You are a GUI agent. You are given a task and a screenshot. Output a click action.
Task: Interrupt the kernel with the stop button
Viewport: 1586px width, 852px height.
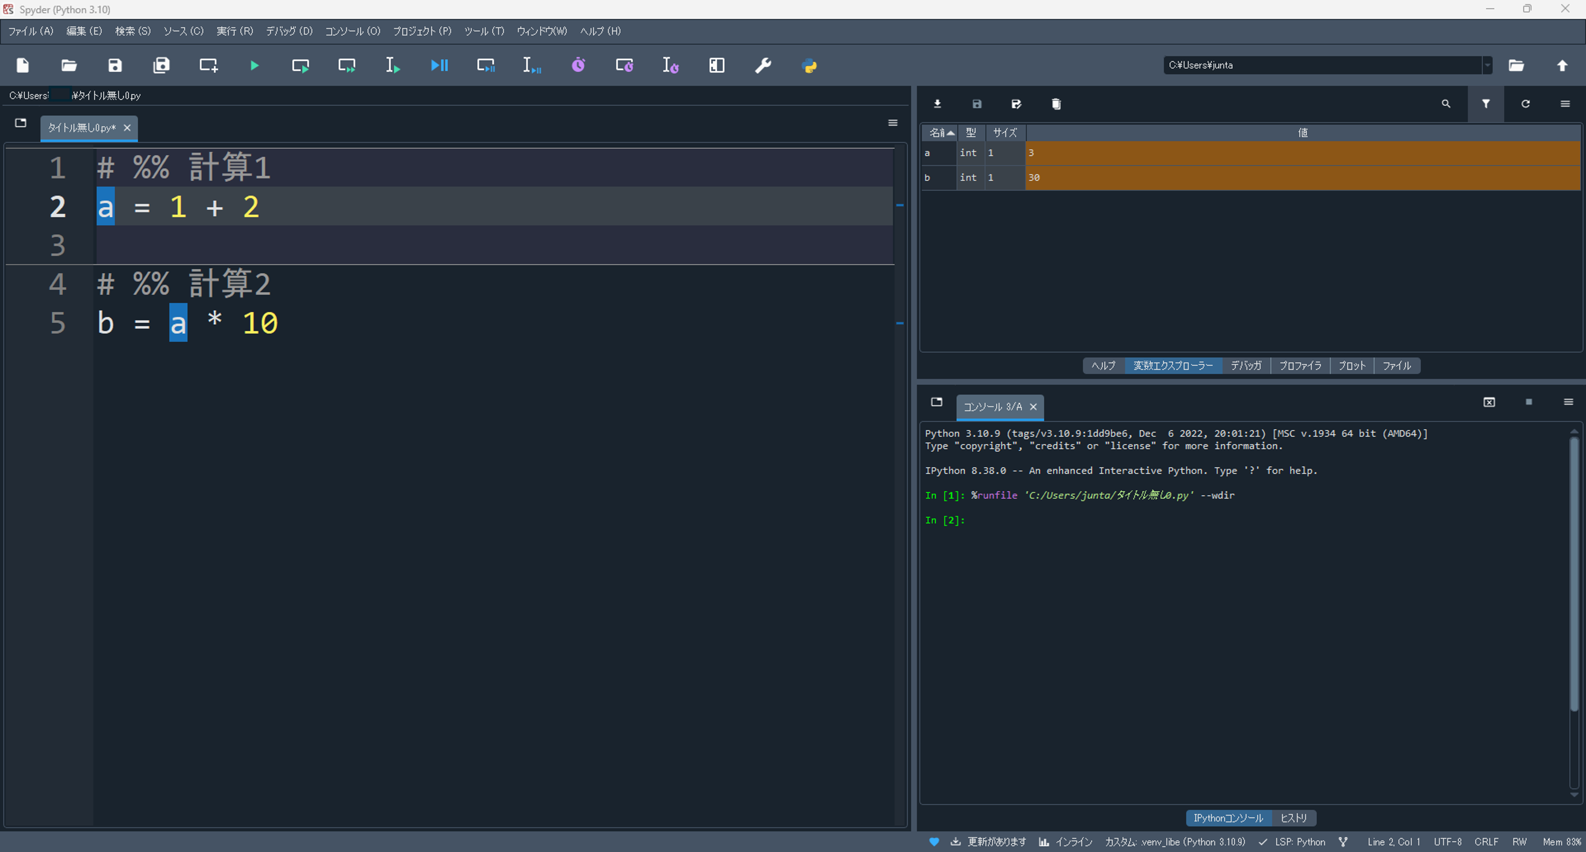tap(1529, 402)
